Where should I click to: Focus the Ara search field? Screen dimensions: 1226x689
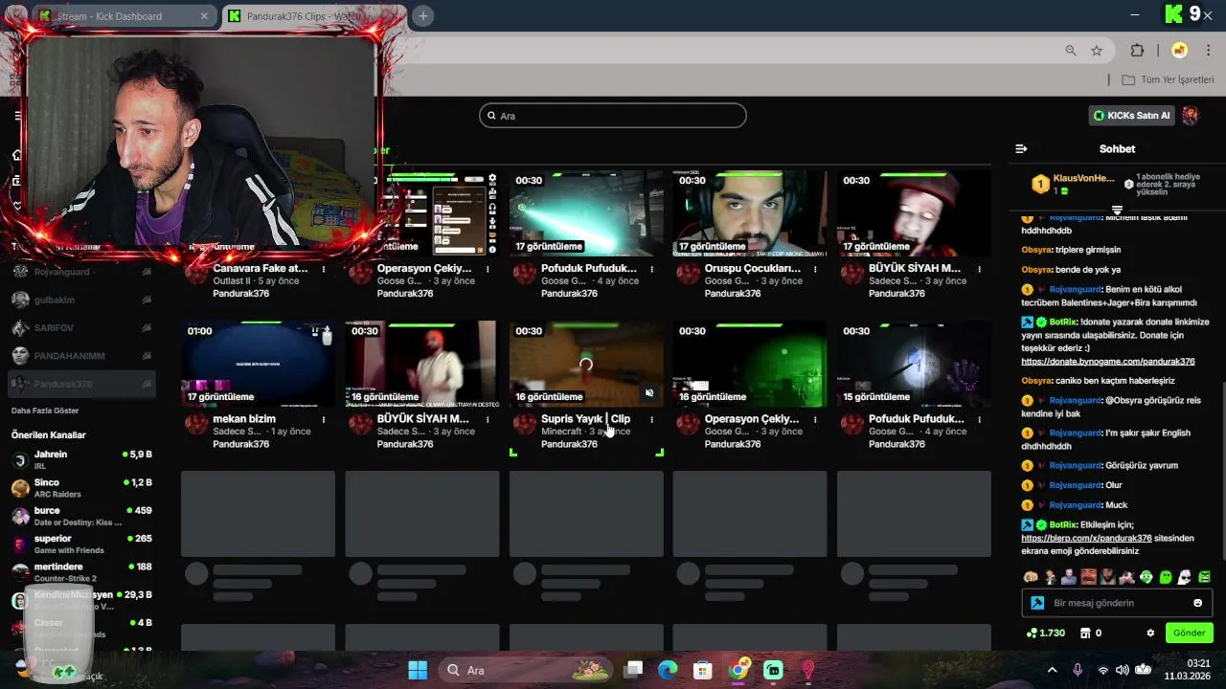(613, 116)
